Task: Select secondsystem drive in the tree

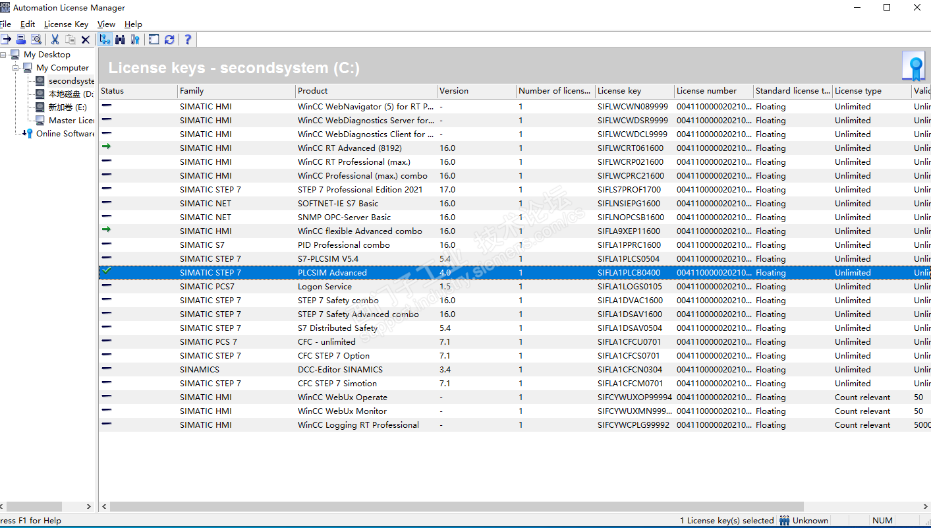Action: click(71, 81)
